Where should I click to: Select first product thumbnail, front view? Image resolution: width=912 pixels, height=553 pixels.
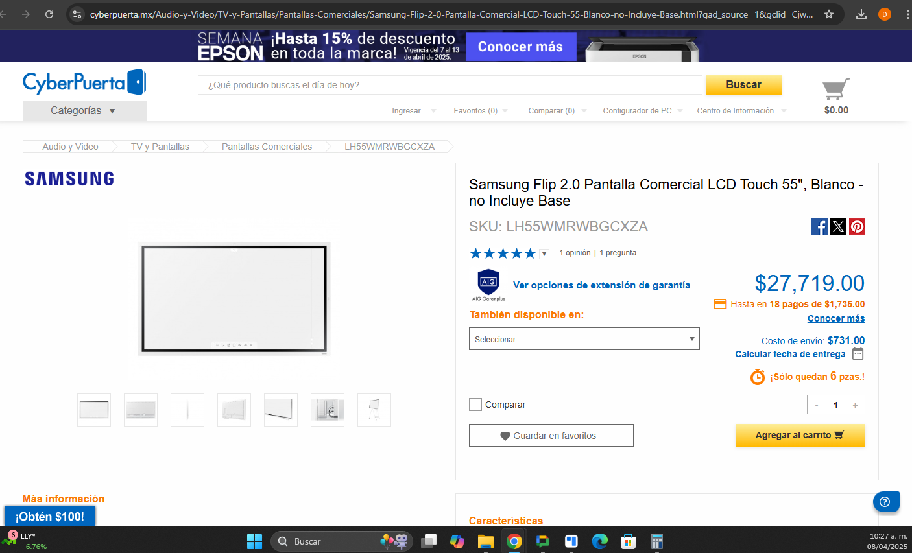94,410
